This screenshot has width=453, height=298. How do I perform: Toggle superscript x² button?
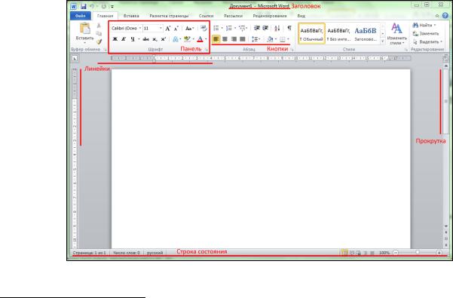point(164,39)
